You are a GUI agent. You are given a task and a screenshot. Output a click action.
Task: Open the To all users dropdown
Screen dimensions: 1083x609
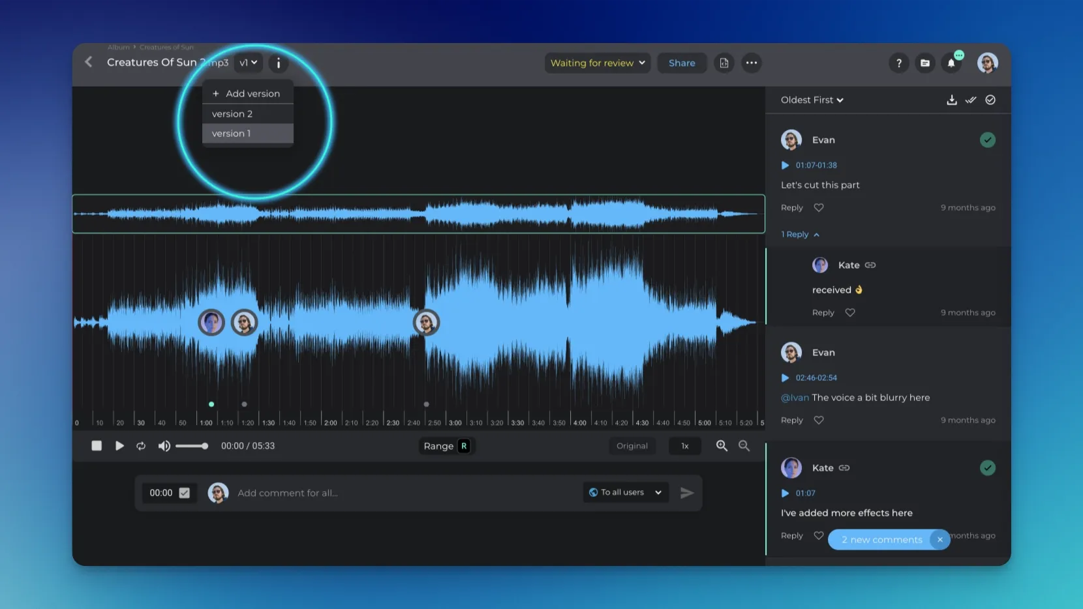625,493
